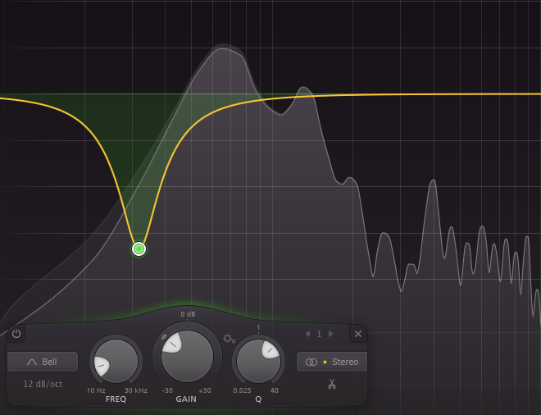Click the band number 1 indicator
Viewport: 541px width, 415px height.
pyautogui.click(x=319, y=334)
